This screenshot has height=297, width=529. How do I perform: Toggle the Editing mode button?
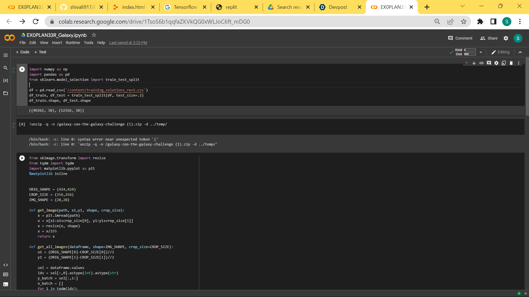click(x=500, y=52)
